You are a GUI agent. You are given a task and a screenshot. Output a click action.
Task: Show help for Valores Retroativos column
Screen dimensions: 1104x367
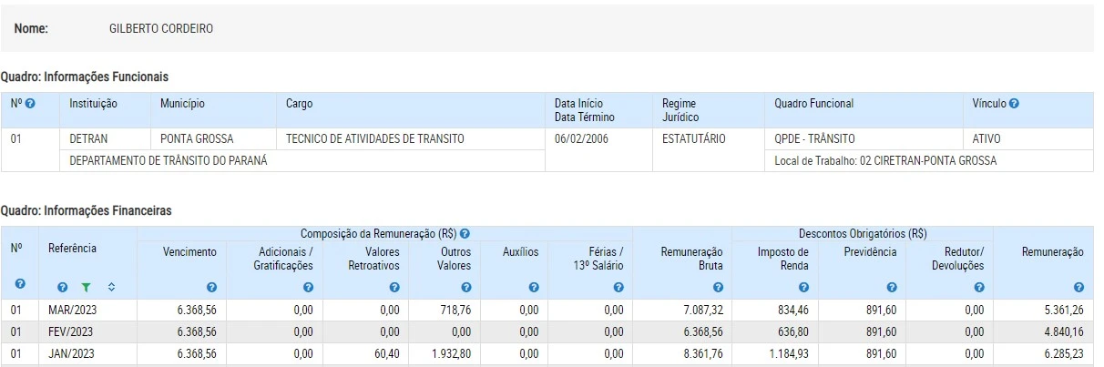[x=394, y=288]
